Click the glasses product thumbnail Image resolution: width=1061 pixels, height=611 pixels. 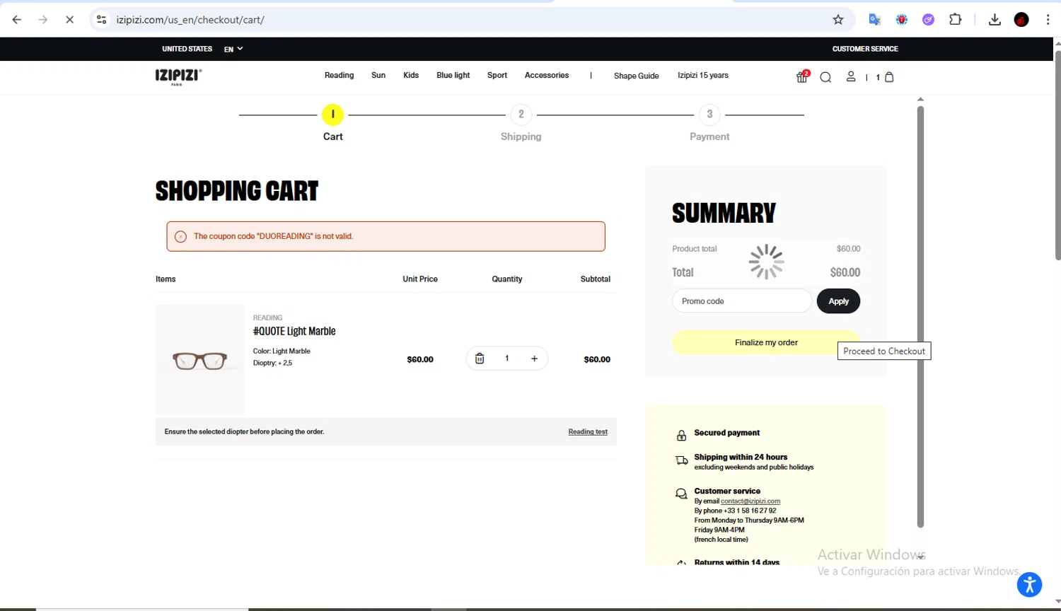pyautogui.click(x=199, y=359)
